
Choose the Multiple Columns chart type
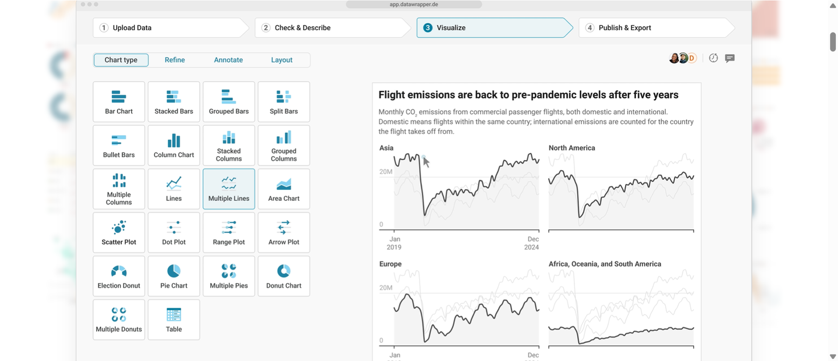pos(119,189)
